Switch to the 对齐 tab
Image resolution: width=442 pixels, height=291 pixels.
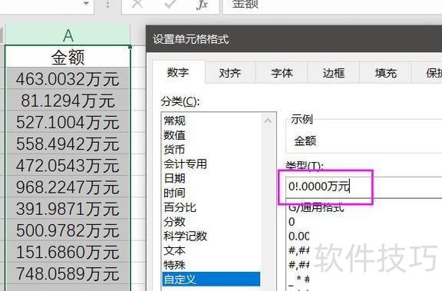point(230,73)
